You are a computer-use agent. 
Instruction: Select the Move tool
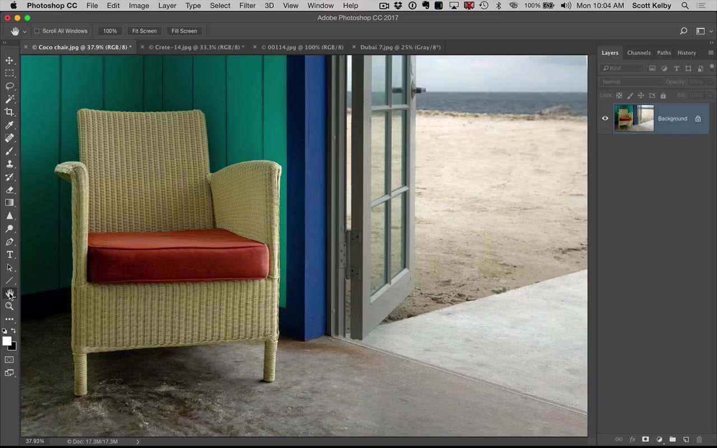(x=9, y=60)
